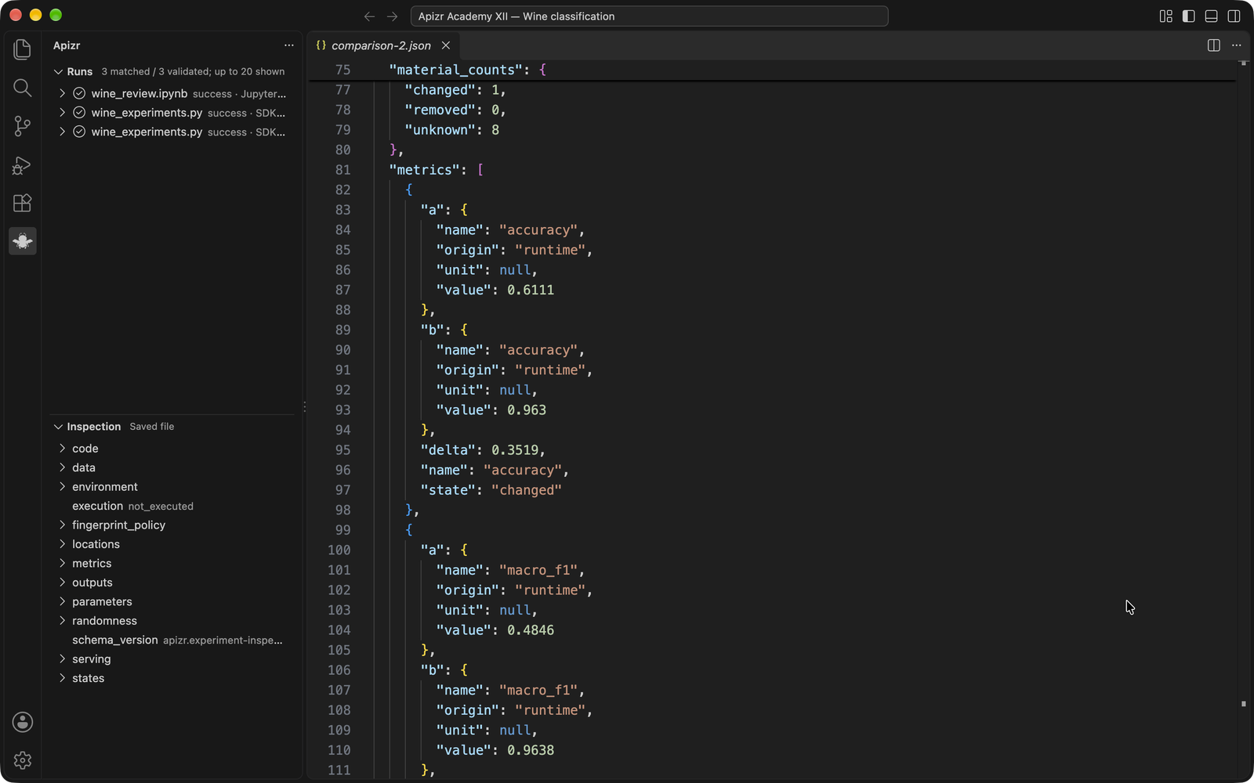Close the comparison-2.json tab
1254x783 pixels.
[446, 45]
